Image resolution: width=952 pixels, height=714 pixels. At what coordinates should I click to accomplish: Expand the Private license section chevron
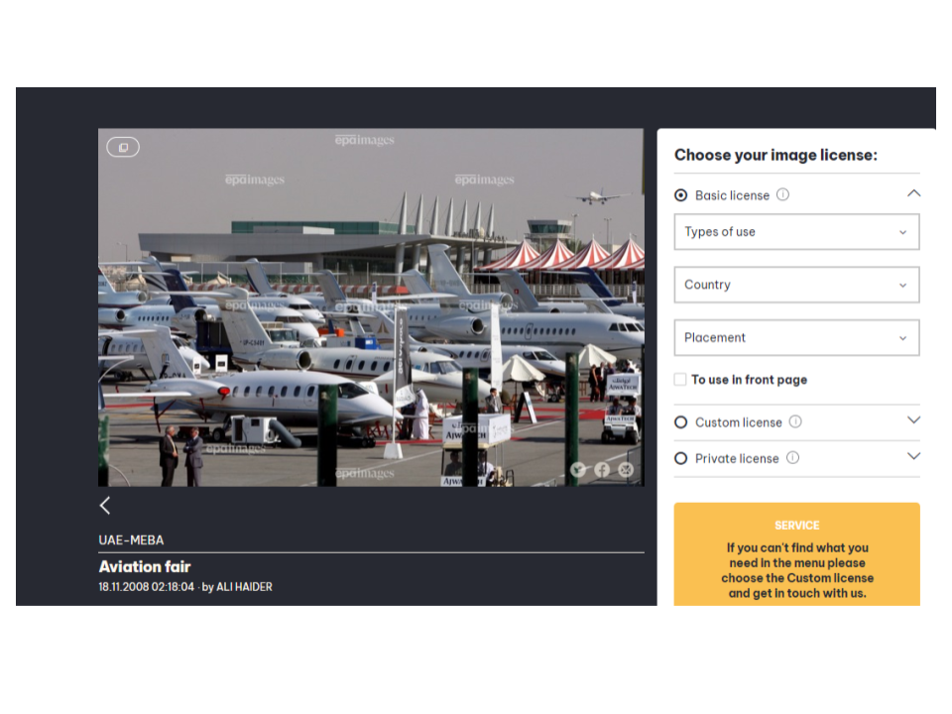click(913, 456)
